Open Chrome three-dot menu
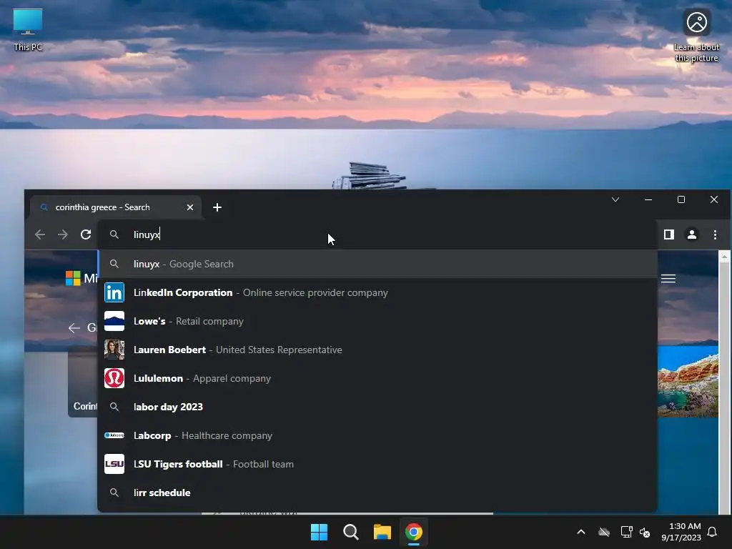Image resolution: width=732 pixels, height=549 pixels. [715, 234]
